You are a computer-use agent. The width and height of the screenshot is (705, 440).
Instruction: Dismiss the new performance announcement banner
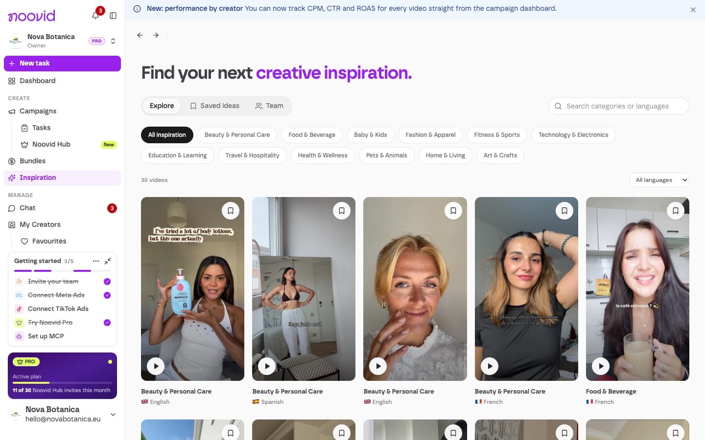[693, 10]
